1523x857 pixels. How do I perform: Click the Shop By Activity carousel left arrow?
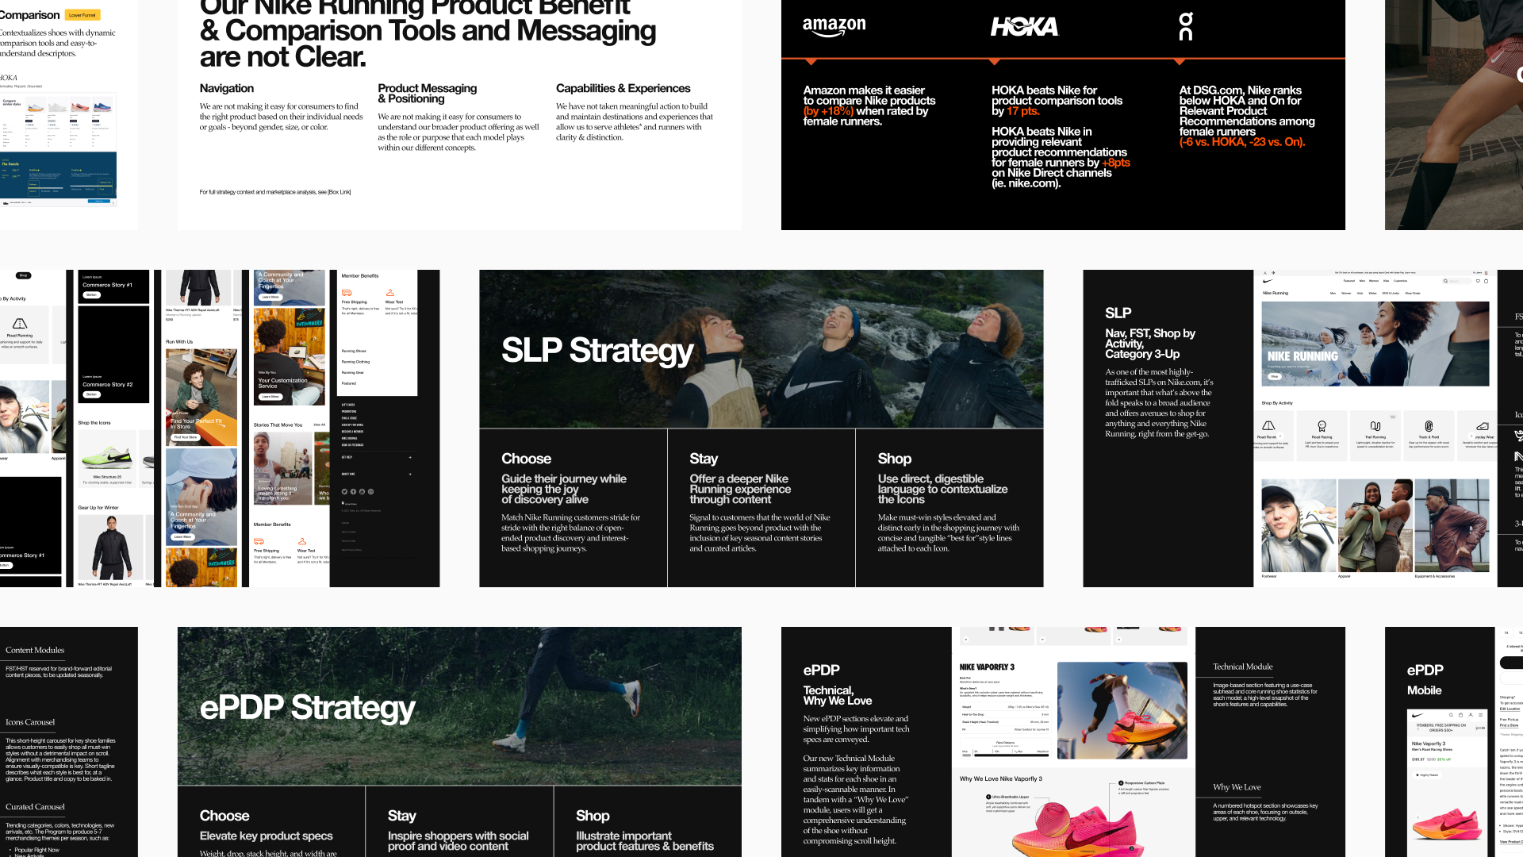1280,436
